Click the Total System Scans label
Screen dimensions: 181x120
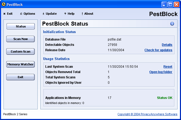click(60, 77)
